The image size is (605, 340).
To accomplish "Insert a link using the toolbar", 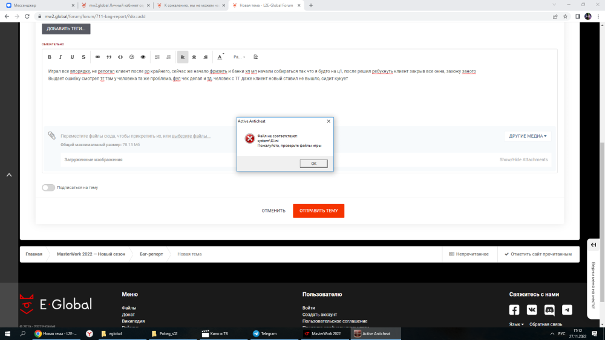I will pyautogui.click(x=97, y=57).
